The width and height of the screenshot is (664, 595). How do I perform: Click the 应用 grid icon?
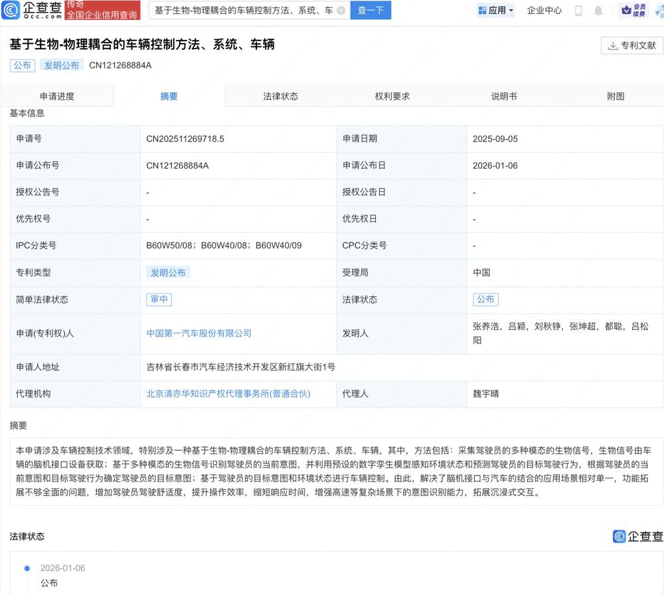click(483, 11)
